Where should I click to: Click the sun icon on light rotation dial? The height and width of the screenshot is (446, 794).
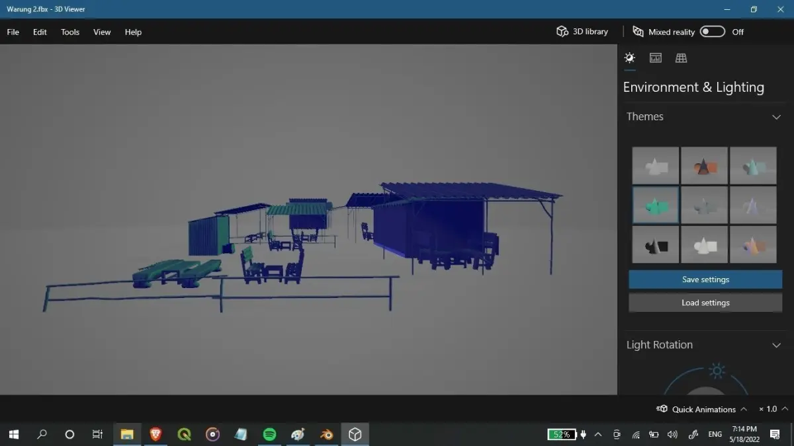(x=716, y=370)
